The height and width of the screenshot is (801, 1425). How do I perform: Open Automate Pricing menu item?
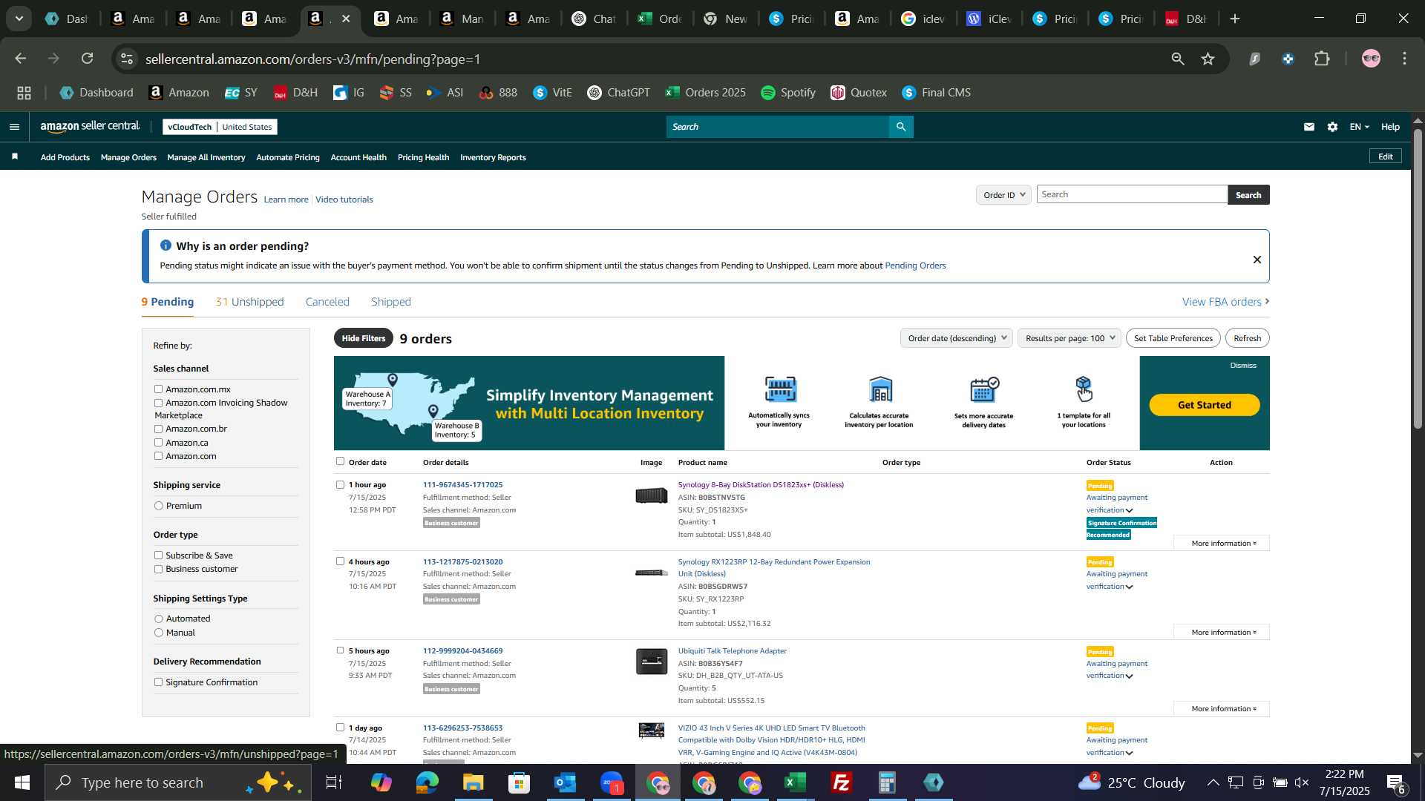tap(288, 157)
